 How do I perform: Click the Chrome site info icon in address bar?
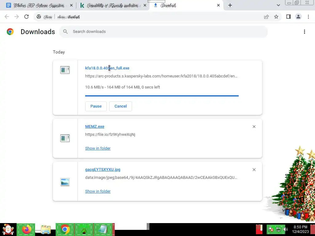coord(39,17)
